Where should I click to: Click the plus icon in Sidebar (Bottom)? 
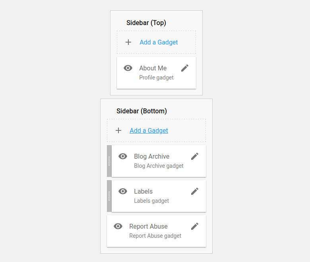point(118,130)
